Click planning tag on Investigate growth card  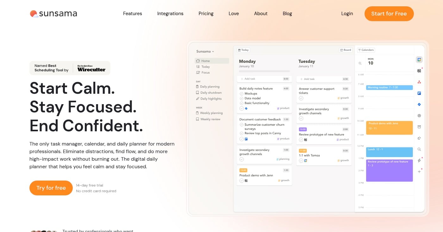[283, 159]
